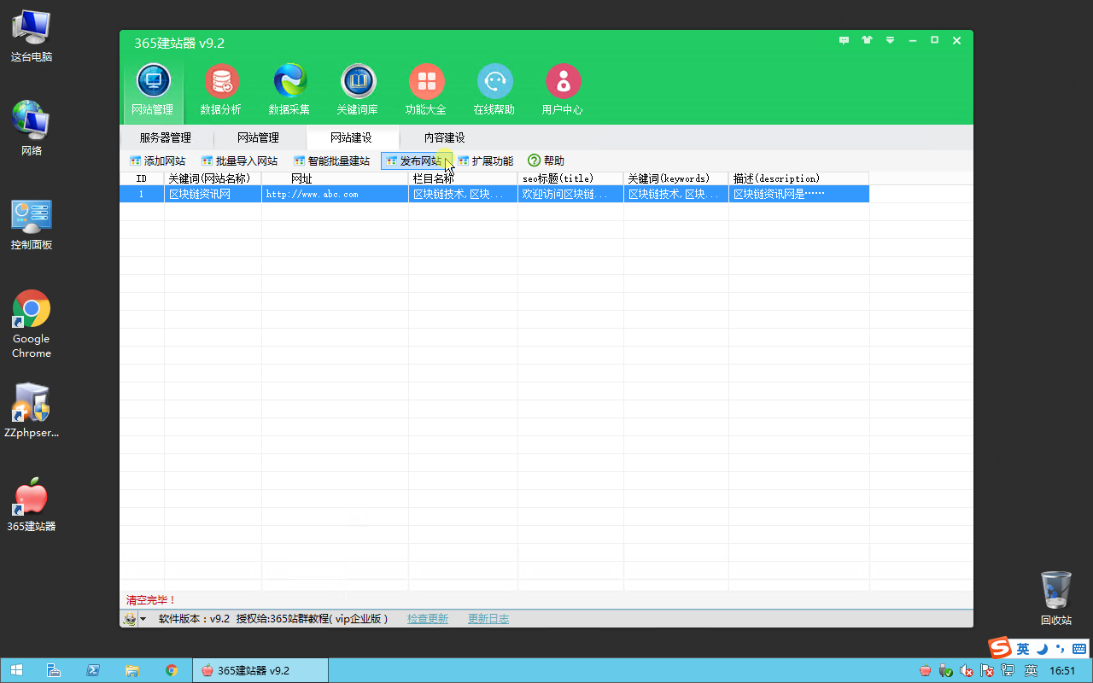This screenshot has height=683, width=1093.
Task: Switch to the 网站建设 tab
Action: coord(351,137)
